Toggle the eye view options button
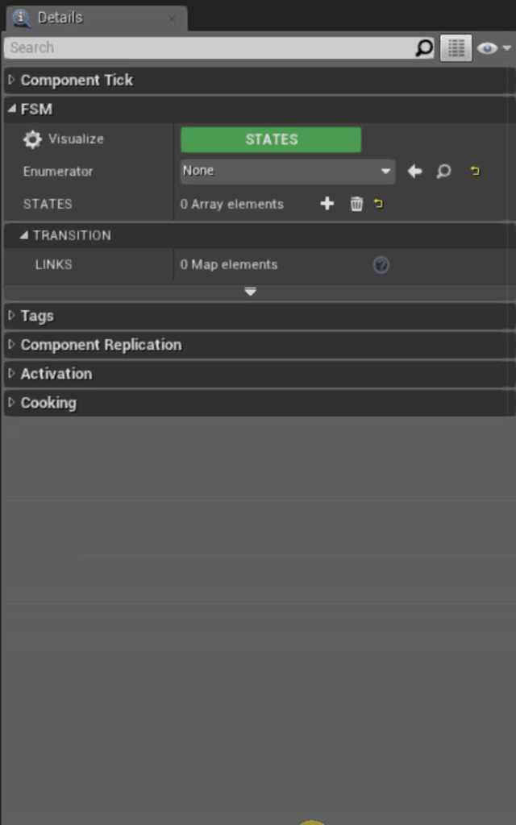 [492, 48]
